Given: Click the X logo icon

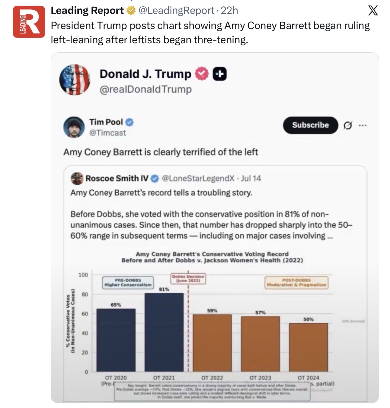Looking at the screenshot, I should pos(373,11).
